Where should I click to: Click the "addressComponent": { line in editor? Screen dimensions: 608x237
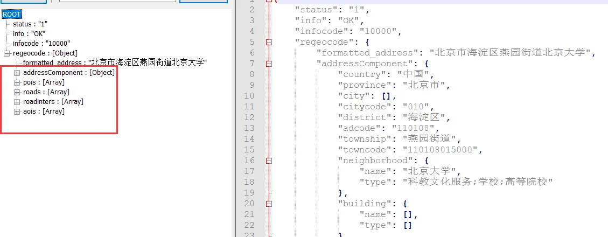[372, 64]
